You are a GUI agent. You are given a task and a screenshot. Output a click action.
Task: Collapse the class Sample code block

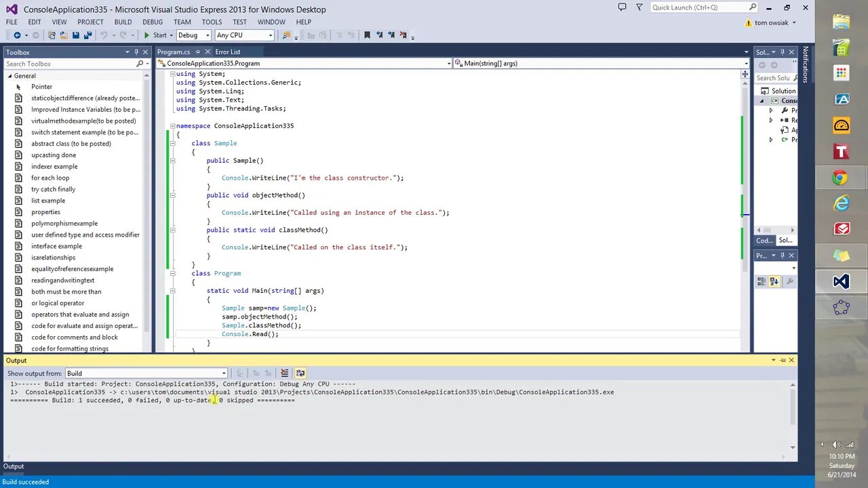click(172, 143)
